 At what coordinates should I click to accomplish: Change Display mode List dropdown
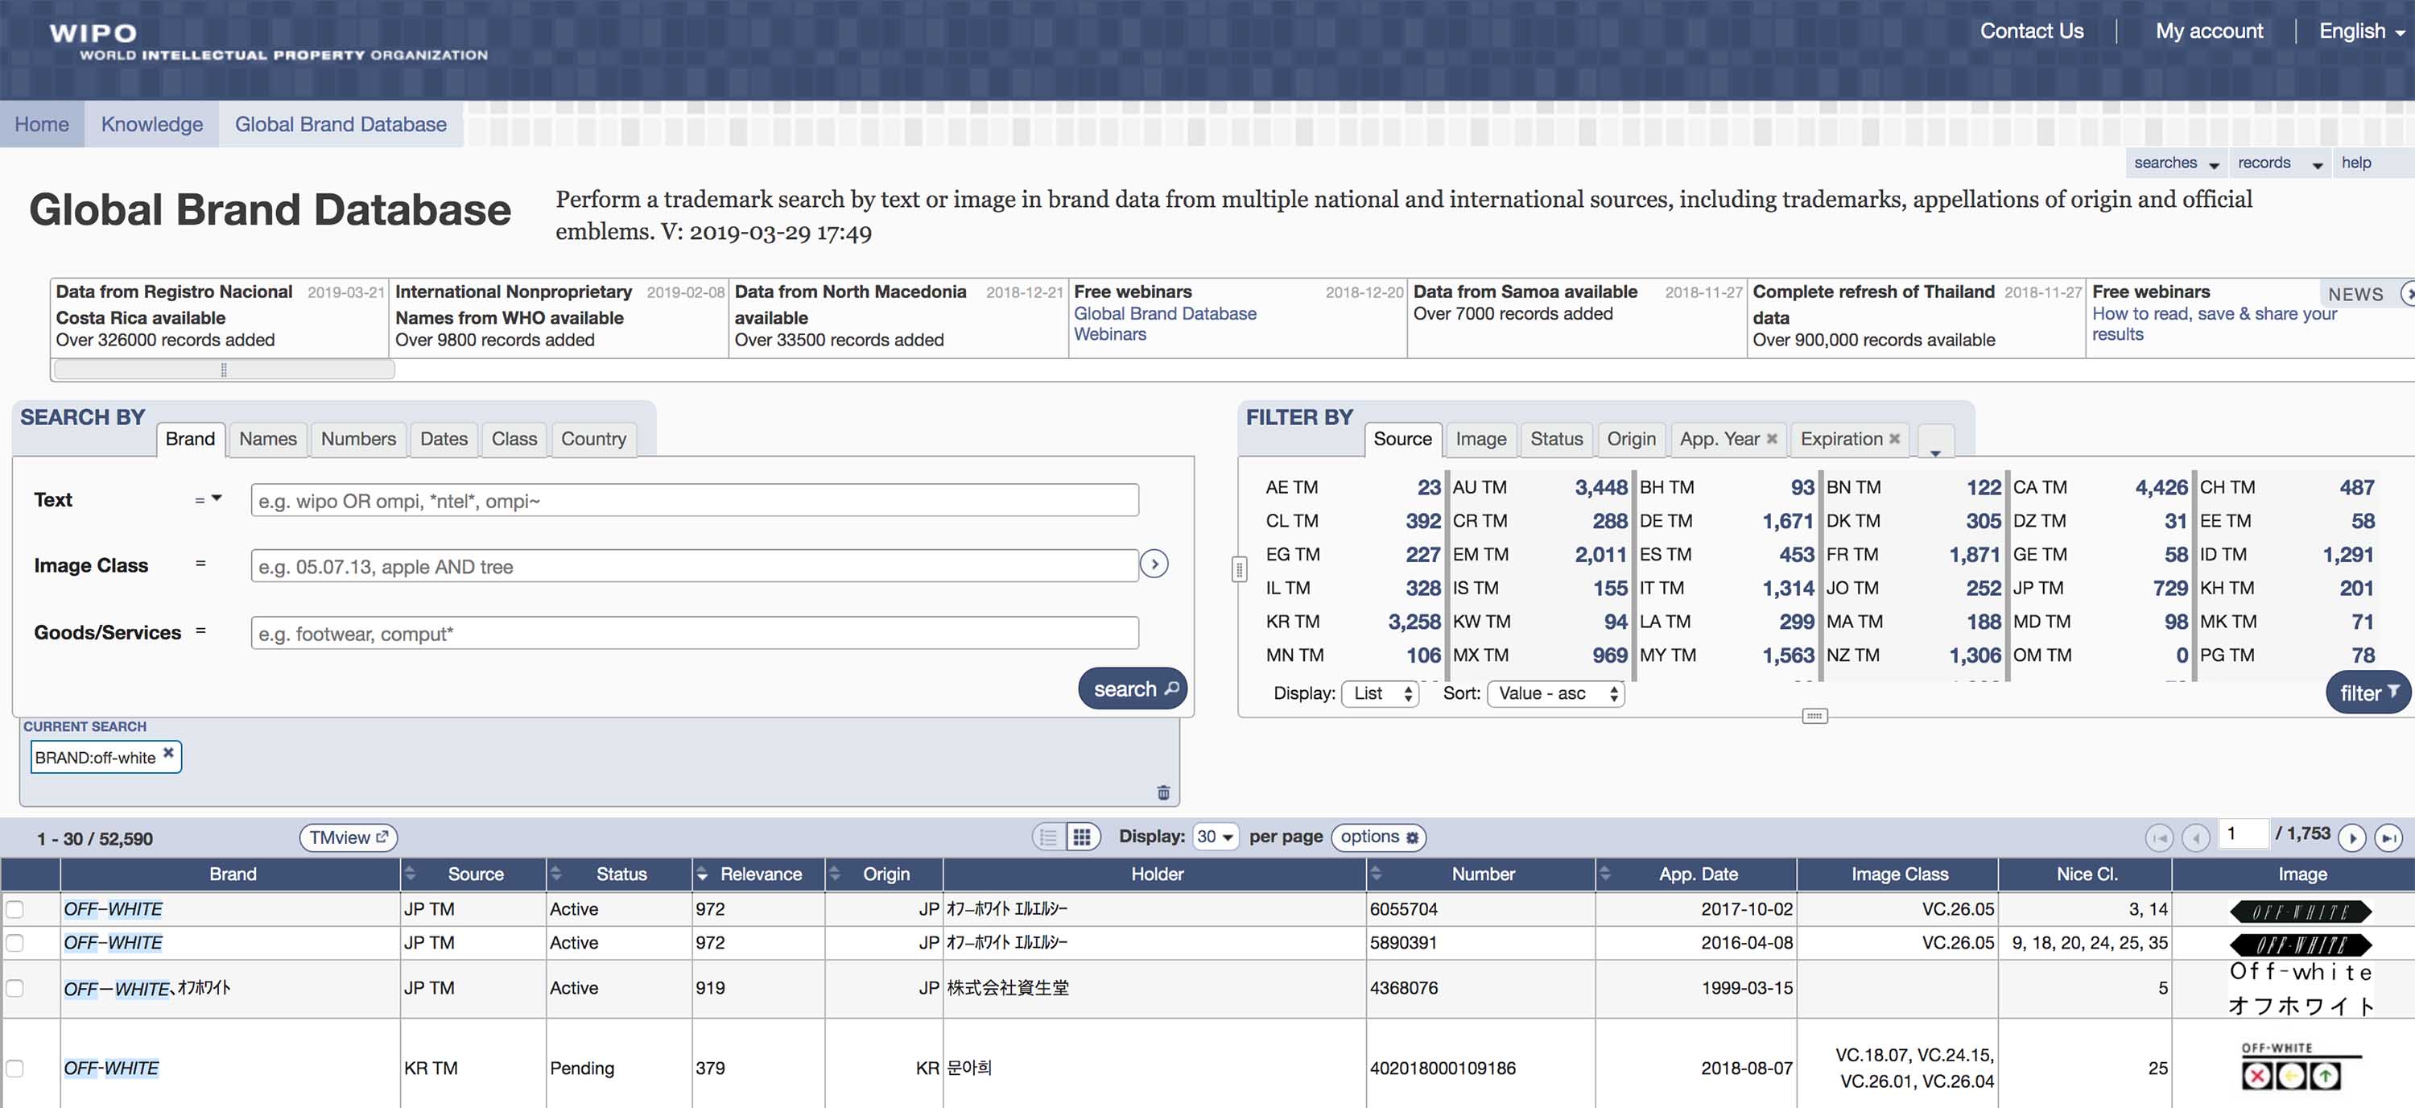pyautogui.click(x=1381, y=693)
